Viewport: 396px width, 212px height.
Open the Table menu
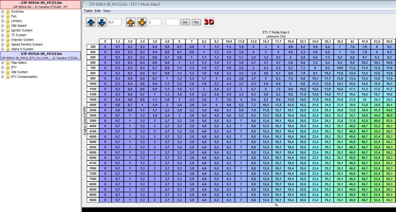tap(88, 11)
